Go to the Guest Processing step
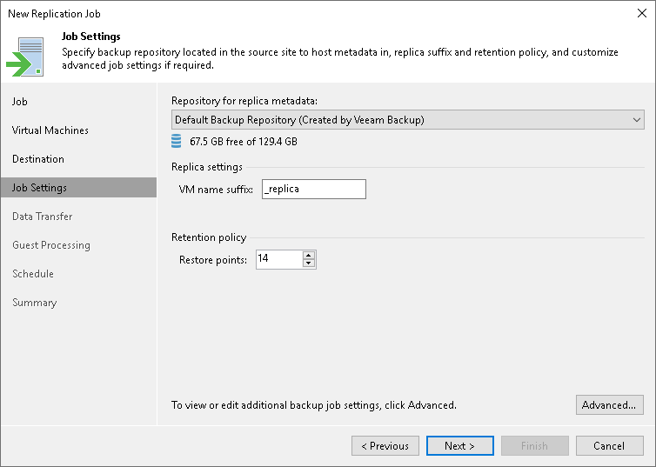656x467 pixels. pos(51,245)
